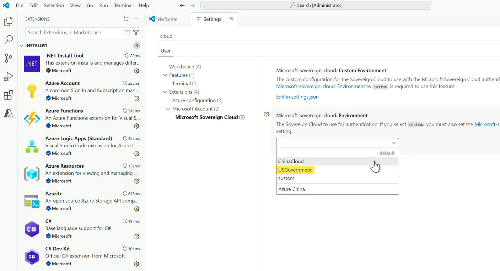
Task: Open manage gear for Azure Logic Apps
Action: click(136, 154)
